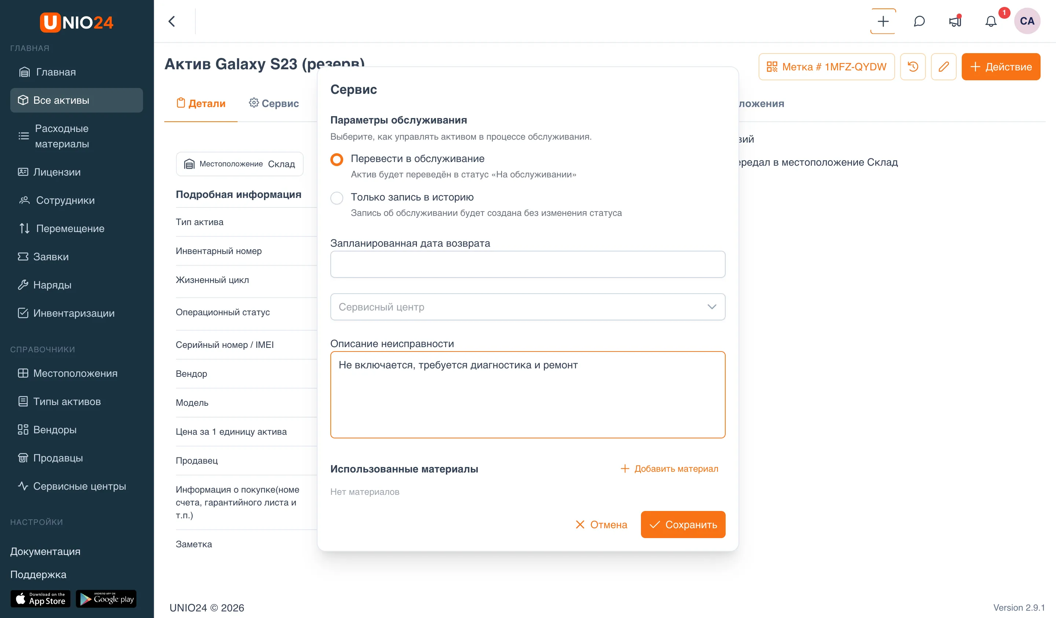Select the Только запись в историю radio option
1056x618 pixels.
[x=337, y=198]
